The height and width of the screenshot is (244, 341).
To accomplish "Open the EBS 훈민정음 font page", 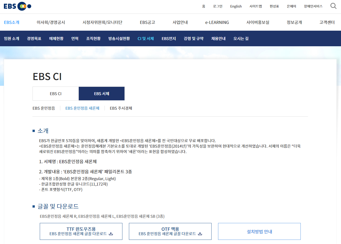I will pyautogui.click(x=44, y=108).
